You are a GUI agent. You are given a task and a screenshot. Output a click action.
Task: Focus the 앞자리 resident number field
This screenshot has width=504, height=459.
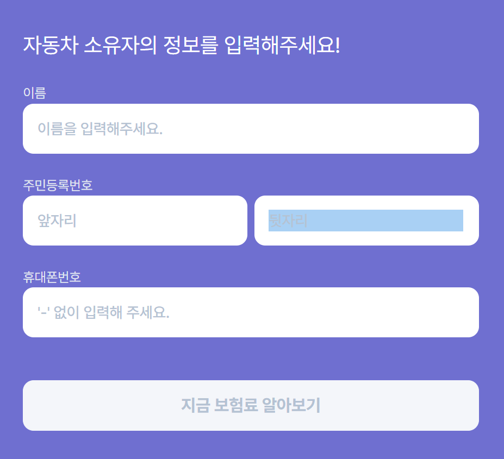click(x=135, y=221)
